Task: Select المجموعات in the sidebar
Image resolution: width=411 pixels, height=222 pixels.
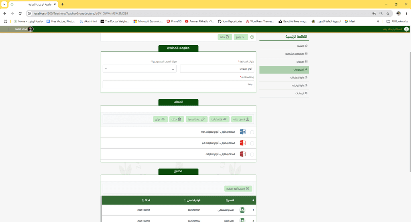Action: [284, 70]
